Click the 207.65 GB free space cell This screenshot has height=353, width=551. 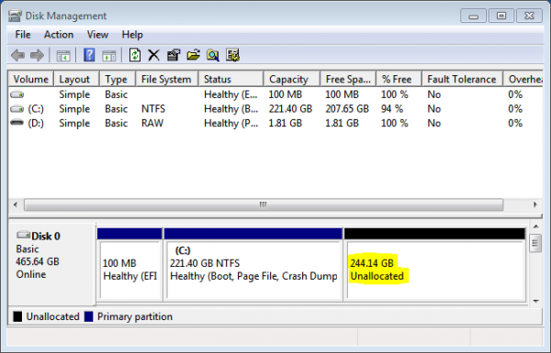347,109
